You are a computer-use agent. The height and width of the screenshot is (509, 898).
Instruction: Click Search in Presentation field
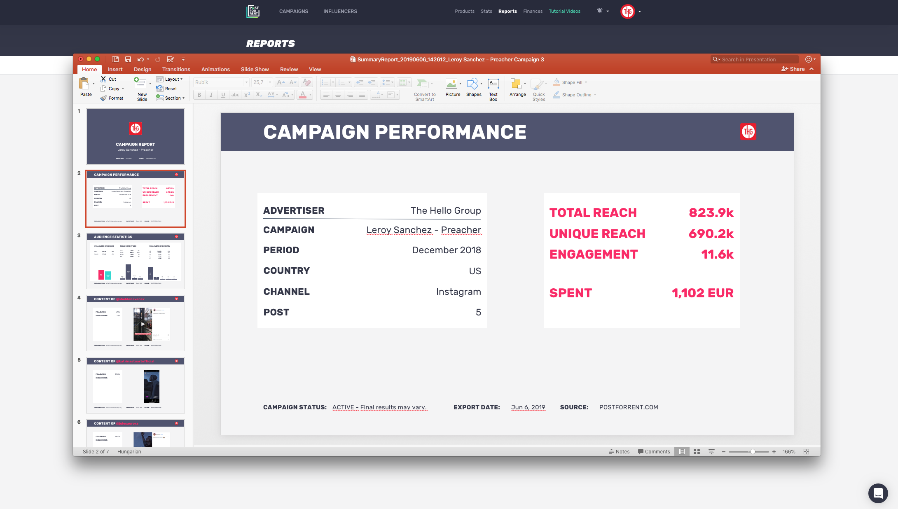point(755,59)
